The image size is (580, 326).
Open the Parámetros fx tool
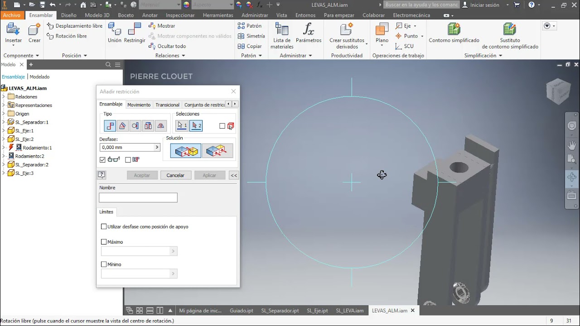(309, 33)
